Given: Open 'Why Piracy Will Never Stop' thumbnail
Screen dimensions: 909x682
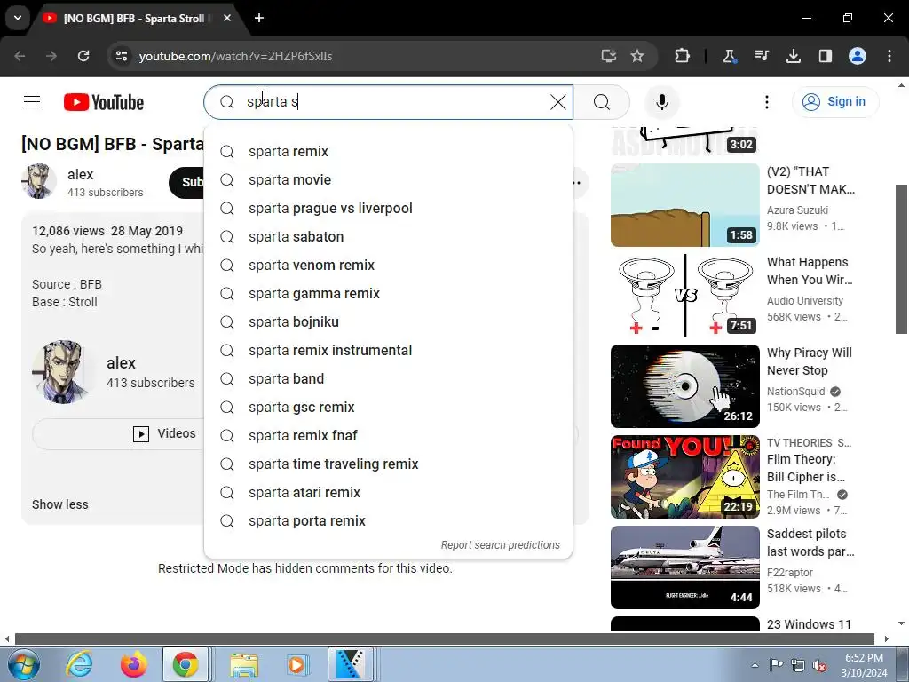Looking at the screenshot, I should coord(684,386).
